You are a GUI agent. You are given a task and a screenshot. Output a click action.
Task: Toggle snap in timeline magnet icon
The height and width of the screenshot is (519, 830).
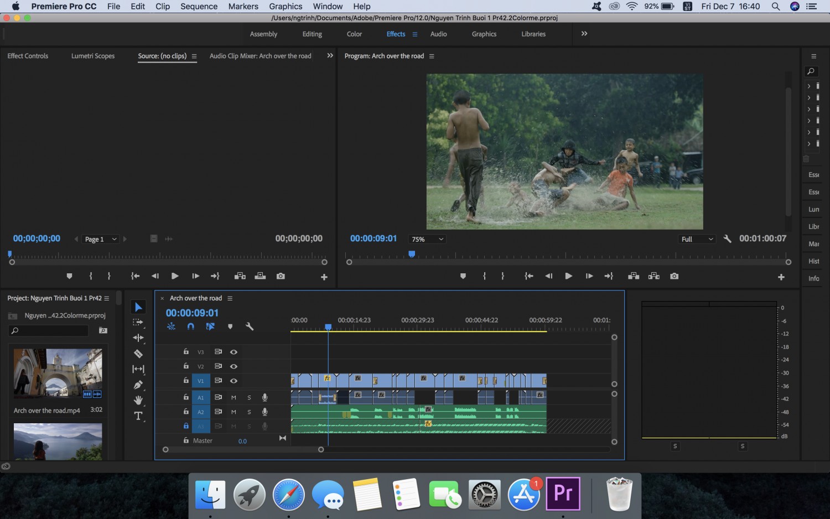(x=191, y=326)
